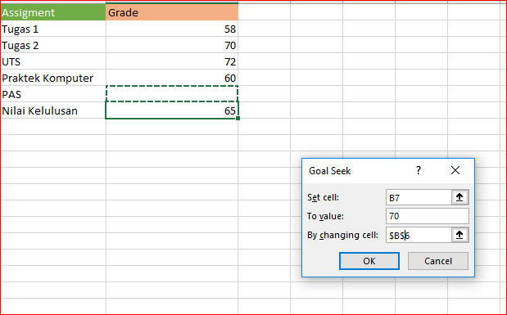Image resolution: width=507 pixels, height=315 pixels.
Task: Click the By changing cell range selector icon
Action: click(459, 235)
